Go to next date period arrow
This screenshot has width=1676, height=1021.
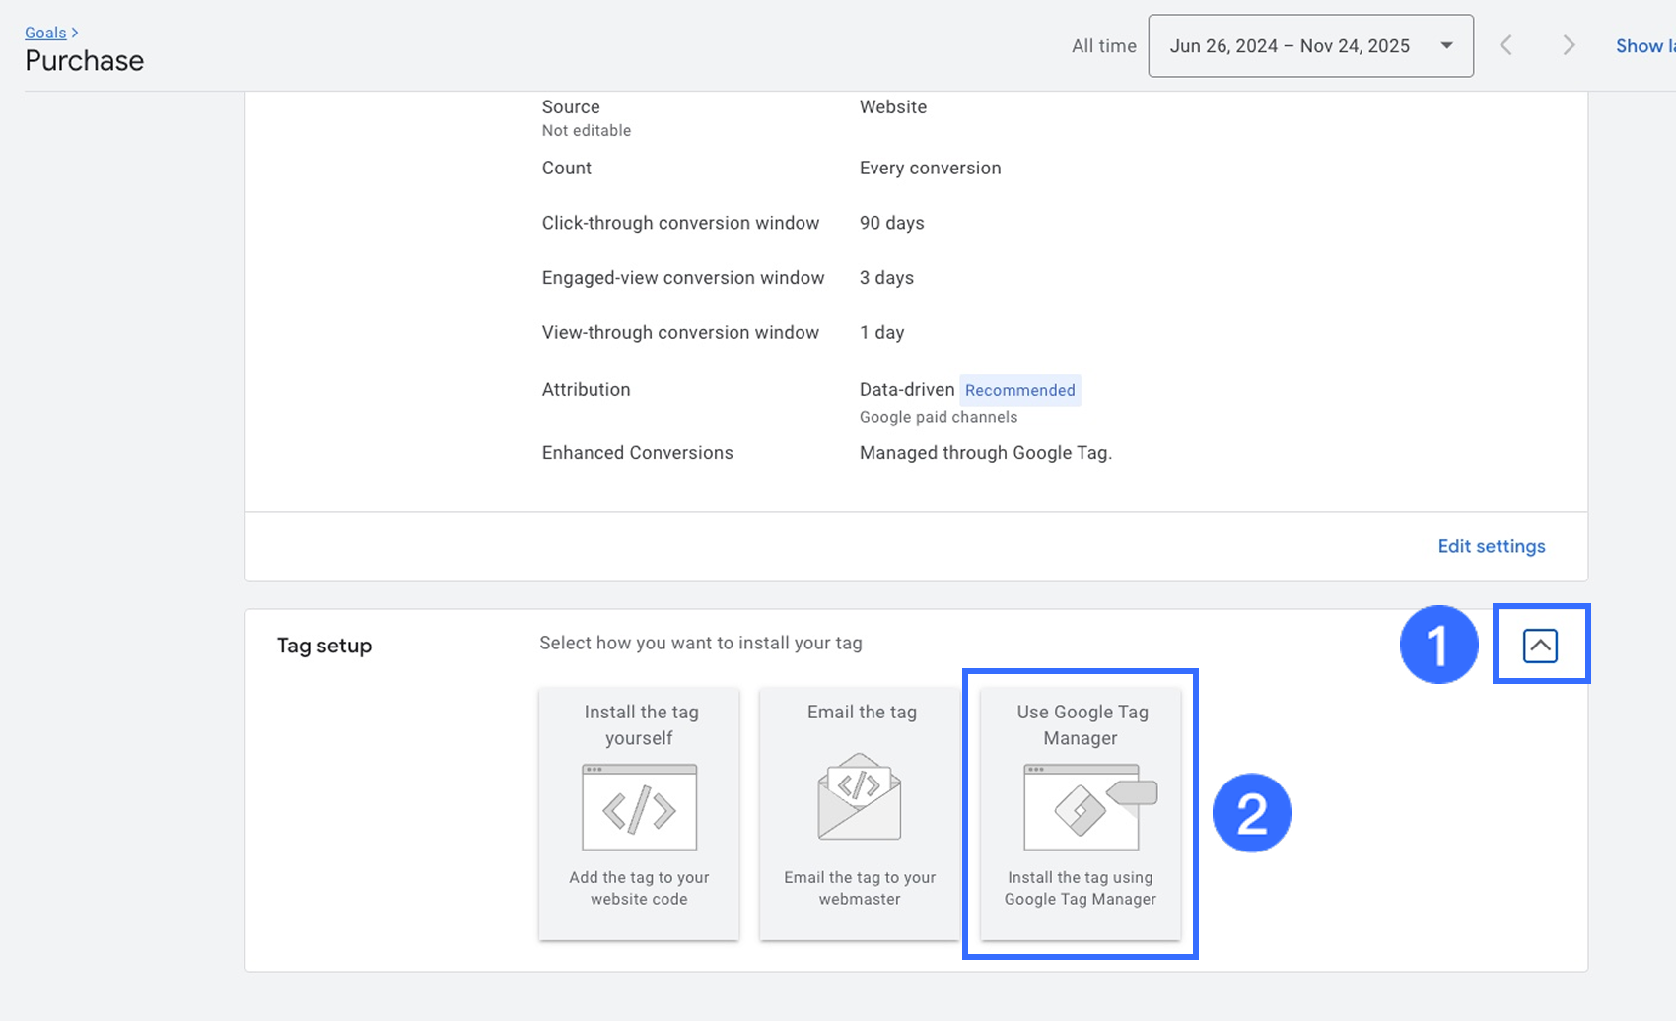(1569, 45)
